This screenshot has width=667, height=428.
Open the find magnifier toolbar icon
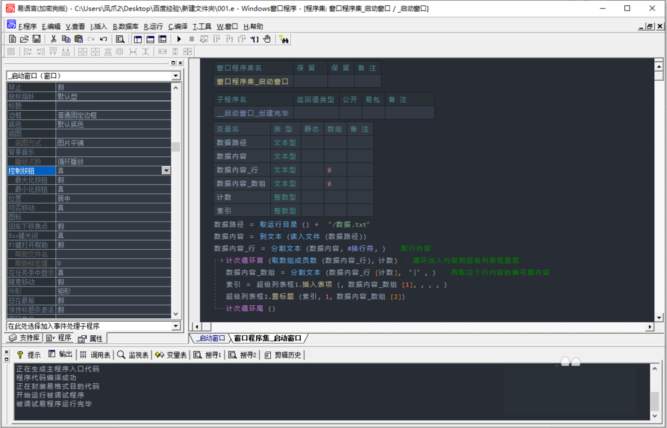click(120, 39)
